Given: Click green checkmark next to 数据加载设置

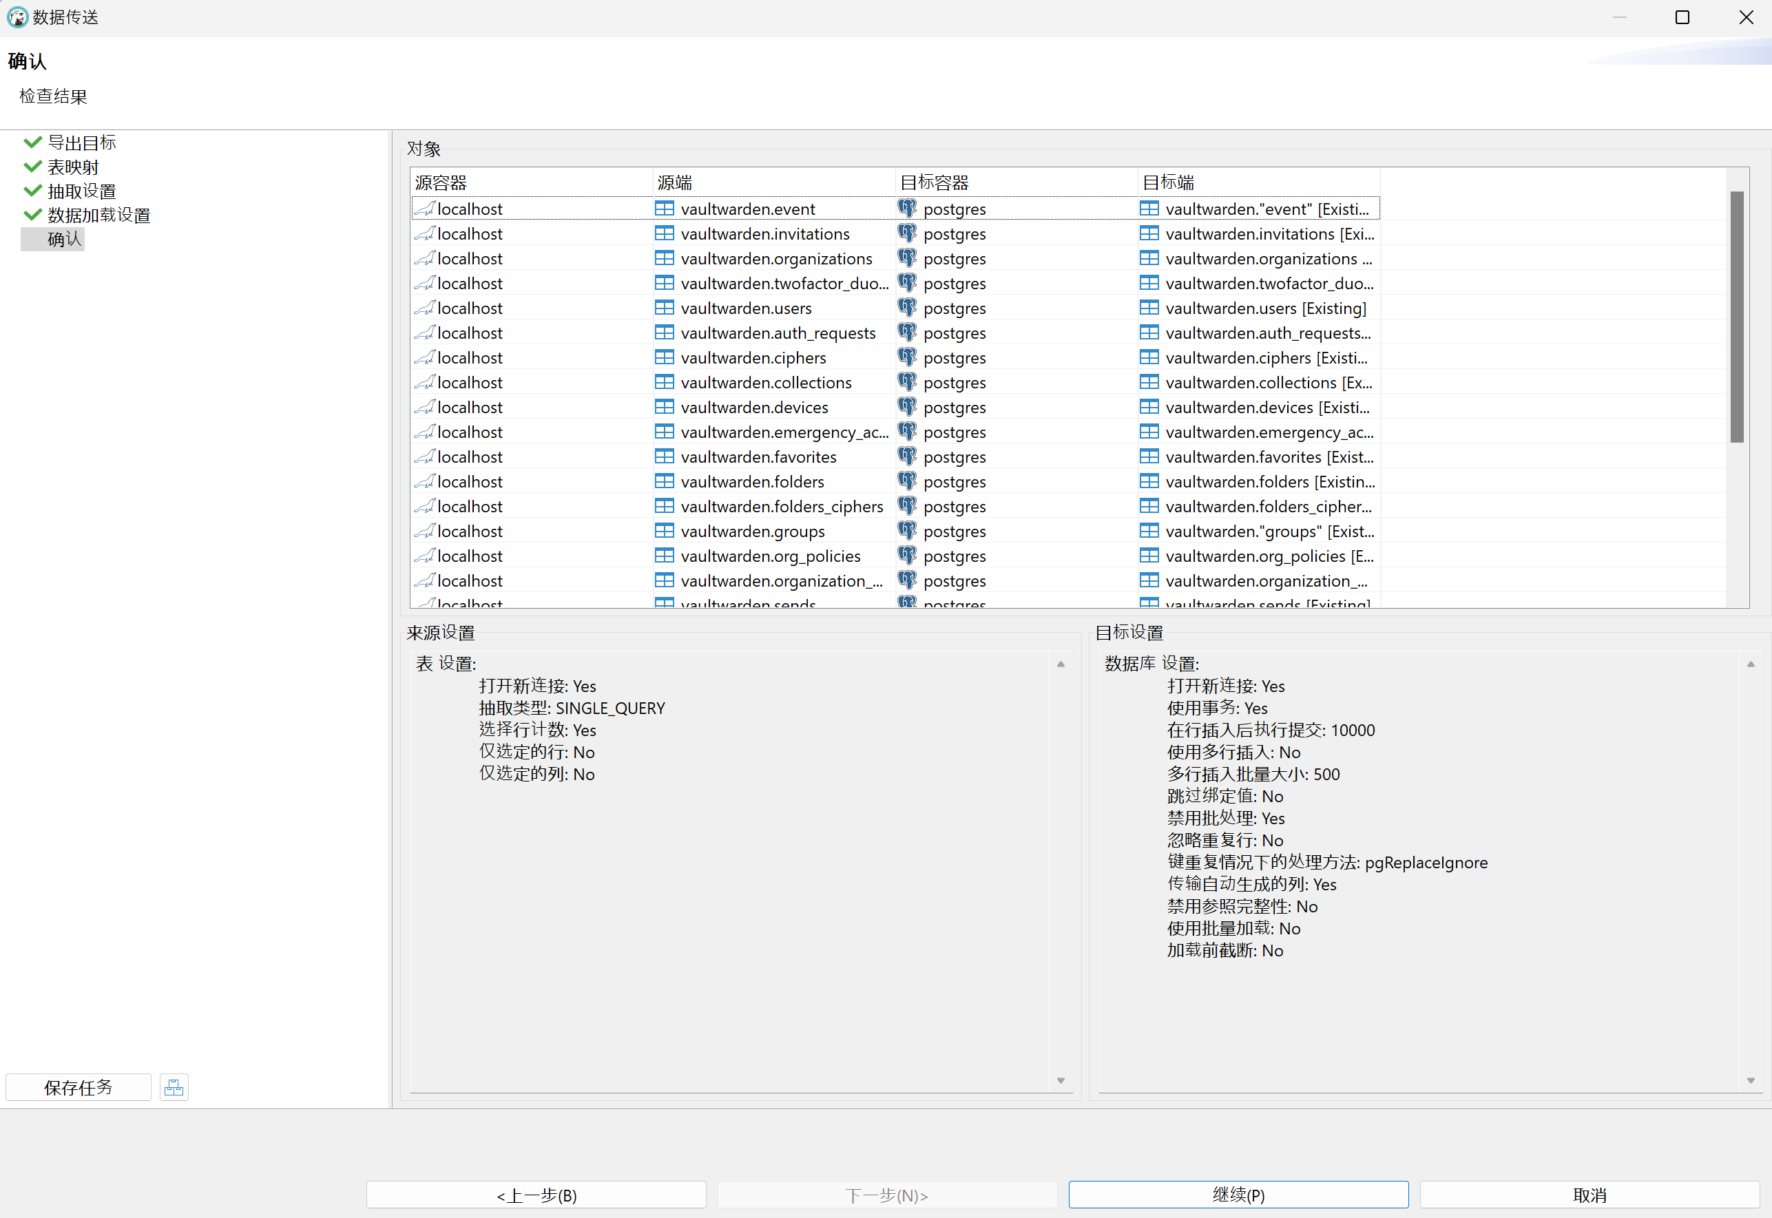Looking at the screenshot, I should 32,214.
